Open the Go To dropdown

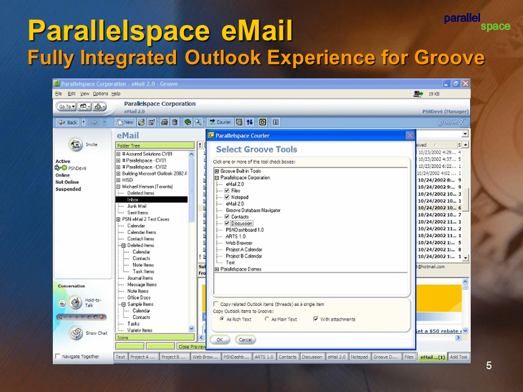tap(66, 107)
